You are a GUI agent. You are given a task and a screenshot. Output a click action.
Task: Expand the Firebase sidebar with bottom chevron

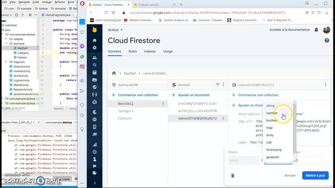94,183
